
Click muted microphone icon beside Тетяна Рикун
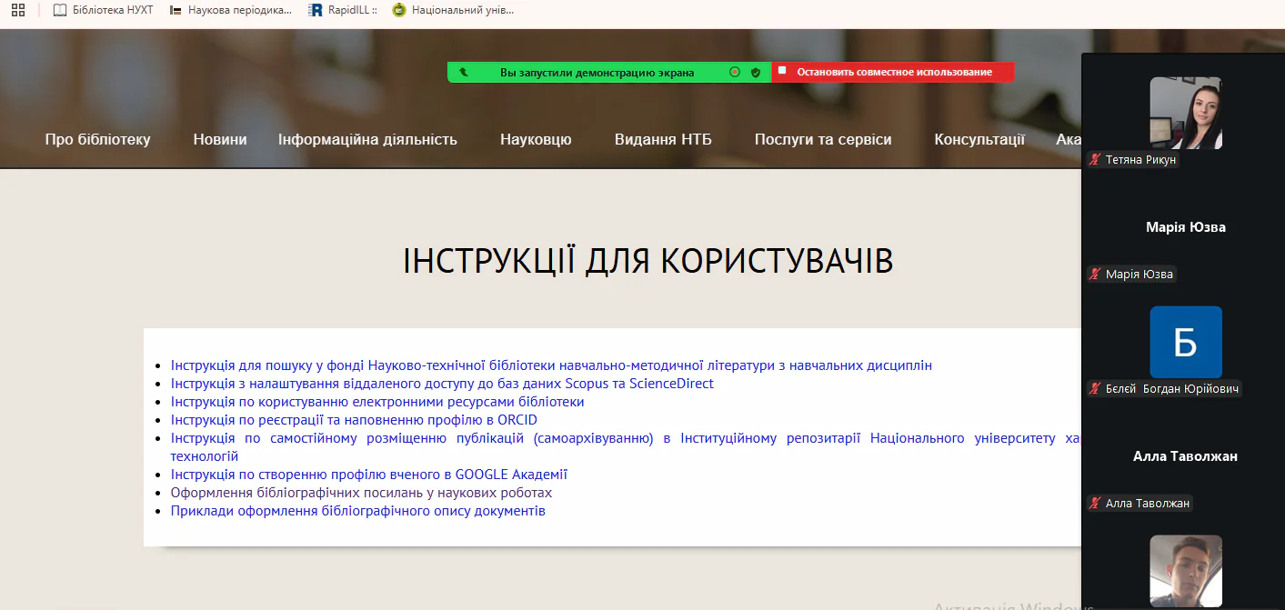(x=1096, y=160)
